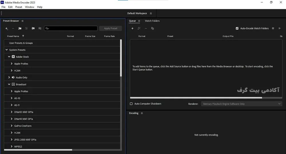Click the Apply Preset button
Viewport: 286px width, 154px height.
(x=110, y=29)
